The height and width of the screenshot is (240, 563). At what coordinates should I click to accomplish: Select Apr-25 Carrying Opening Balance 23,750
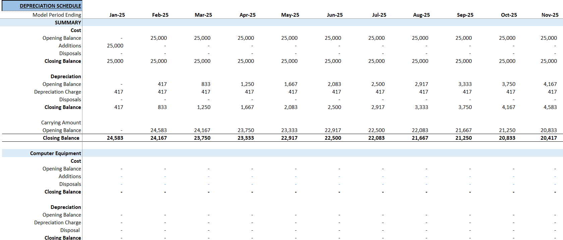coord(246,130)
